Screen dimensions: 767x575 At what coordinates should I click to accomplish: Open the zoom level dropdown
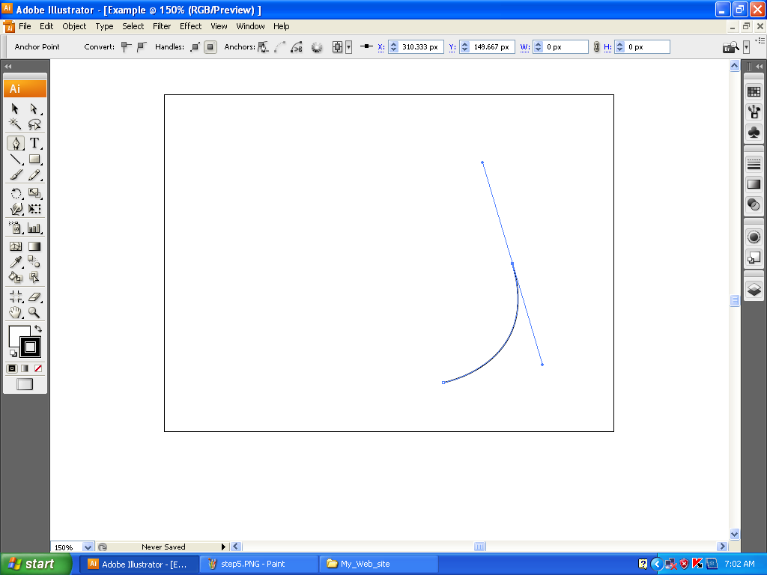click(88, 547)
